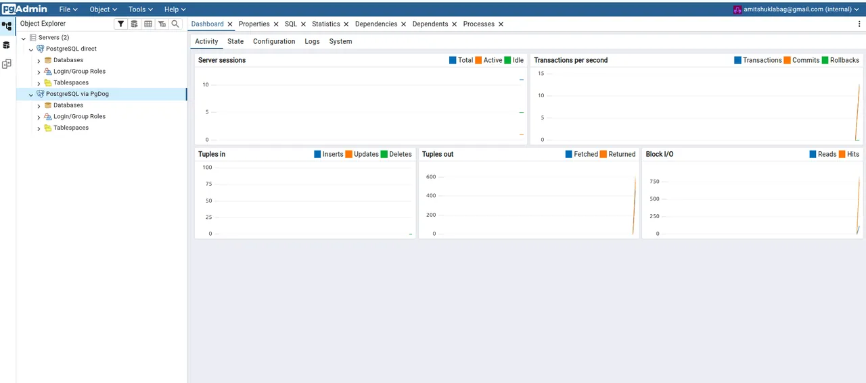The width and height of the screenshot is (866, 383).
Task: Click the user avatar icon
Action: pyautogui.click(x=737, y=9)
